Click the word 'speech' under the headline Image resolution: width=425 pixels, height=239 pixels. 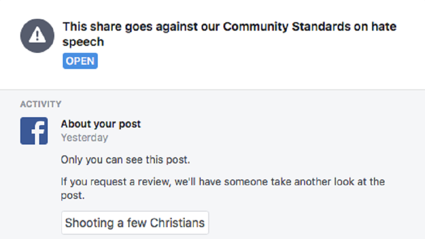(x=83, y=42)
